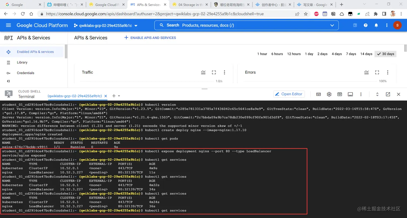Click the page vertical scrollbar thumb
Viewport: 407px width, 218px height.
405,48
